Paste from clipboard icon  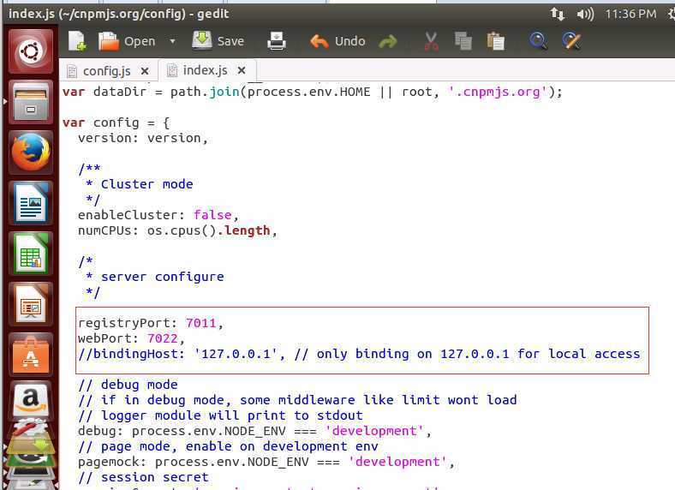[x=495, y=41]
